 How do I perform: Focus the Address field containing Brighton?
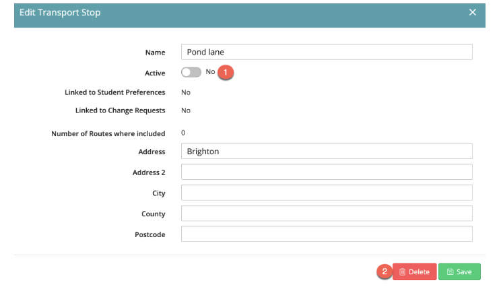click(x=327, y=152)
